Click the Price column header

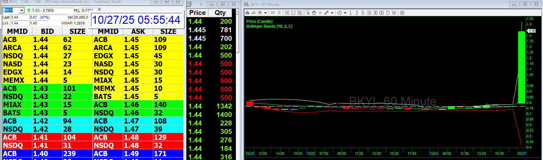(197, 13)
